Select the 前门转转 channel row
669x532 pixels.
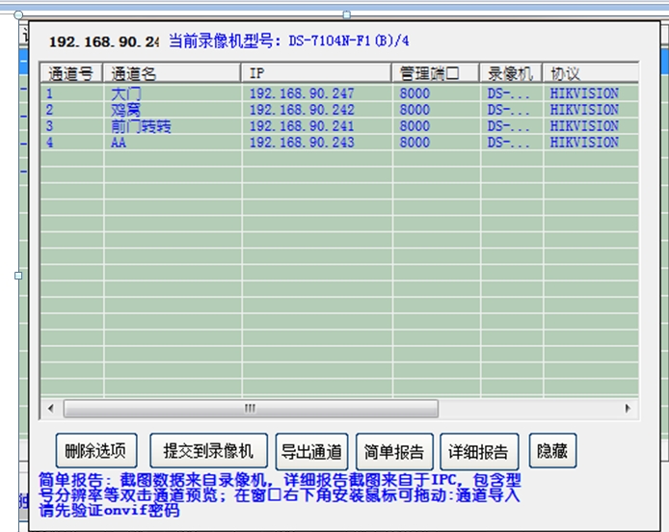pyautogui.click(x=141, y=126)
